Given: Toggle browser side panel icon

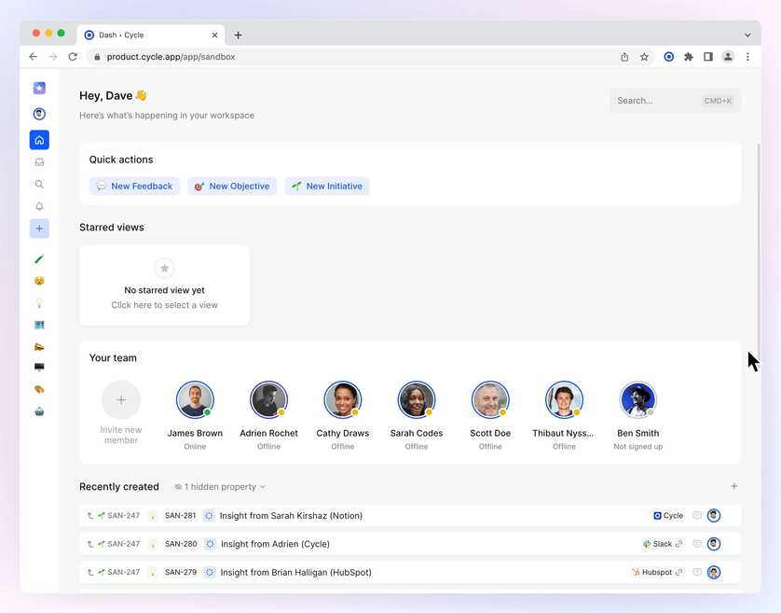Looking at the screenshot, I should (707, 57).
